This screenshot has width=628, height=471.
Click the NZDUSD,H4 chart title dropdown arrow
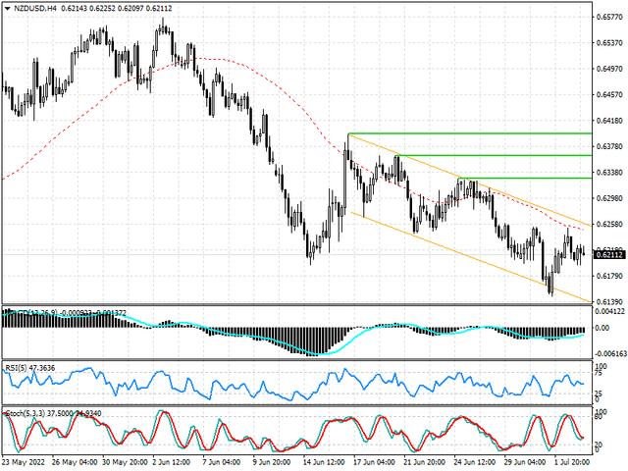[x=5, y=8]
